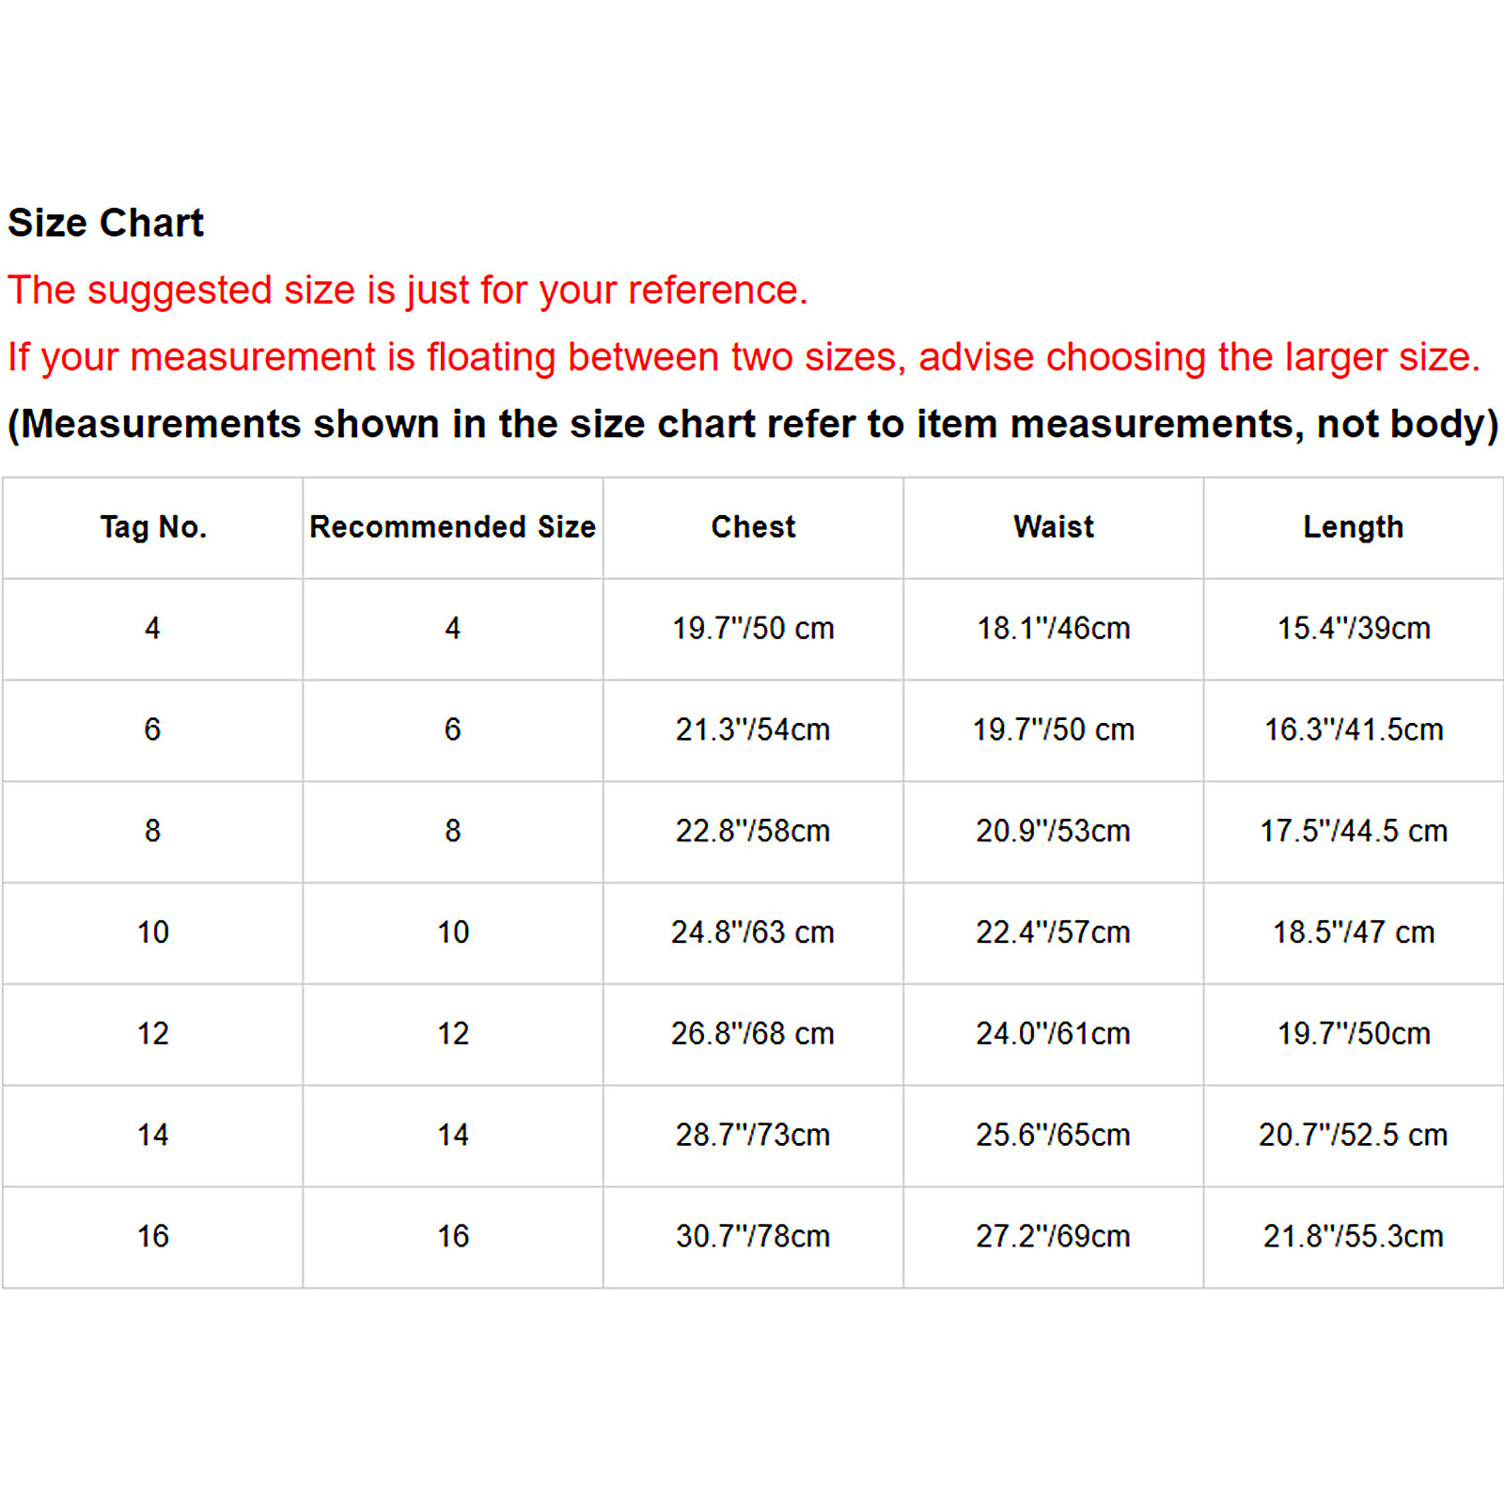Image resolution: width=1504 pixels, height=1504 pixels.
Task: Click the Recommended Size column header
Action: pyautogui.click(x=452, y=527)
